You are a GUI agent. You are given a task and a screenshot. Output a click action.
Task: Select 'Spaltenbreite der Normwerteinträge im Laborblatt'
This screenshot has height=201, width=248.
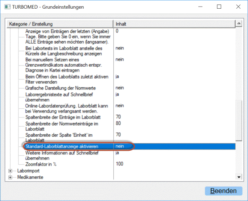[x=62, y=126]
